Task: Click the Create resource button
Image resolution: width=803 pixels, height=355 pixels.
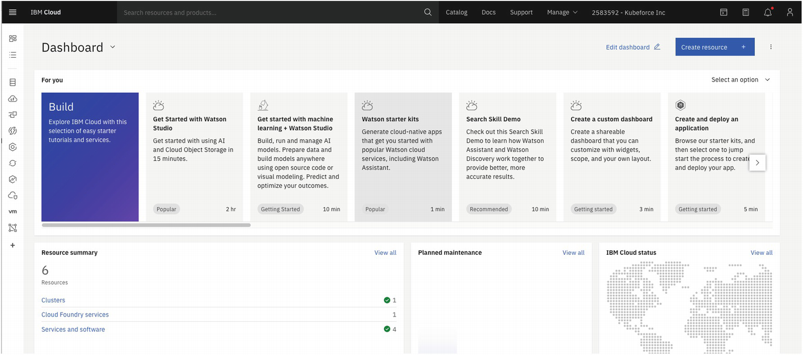Action: coord(715,47)
